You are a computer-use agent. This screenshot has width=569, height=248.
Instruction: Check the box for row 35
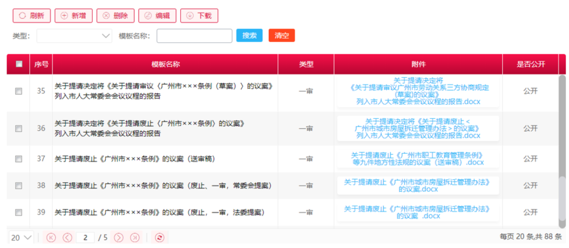(19, 91)
